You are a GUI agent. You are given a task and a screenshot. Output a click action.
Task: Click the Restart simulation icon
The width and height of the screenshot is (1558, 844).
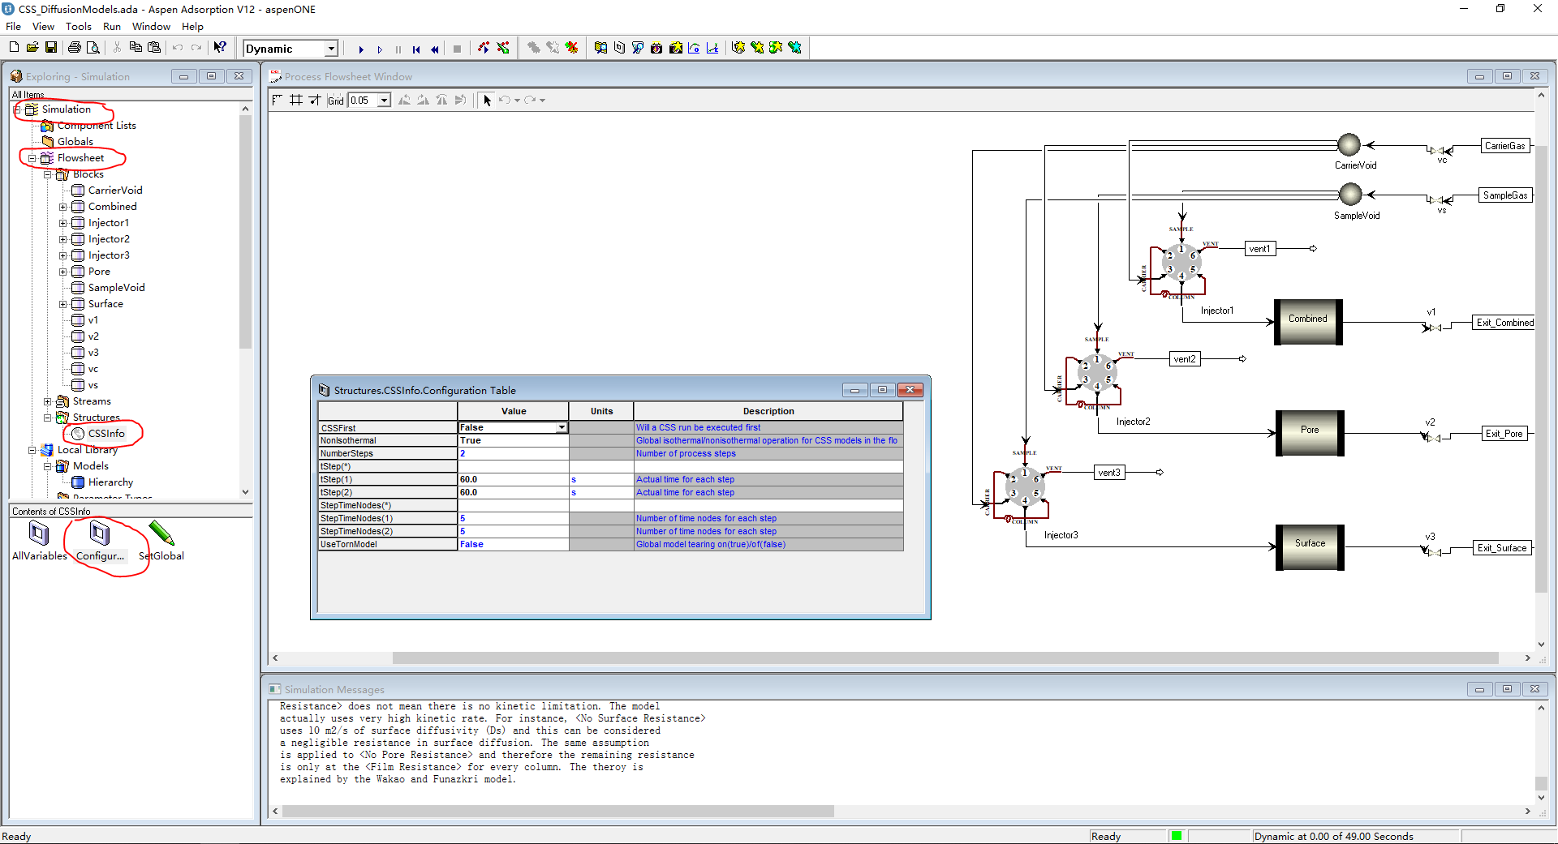click(416, 49)
